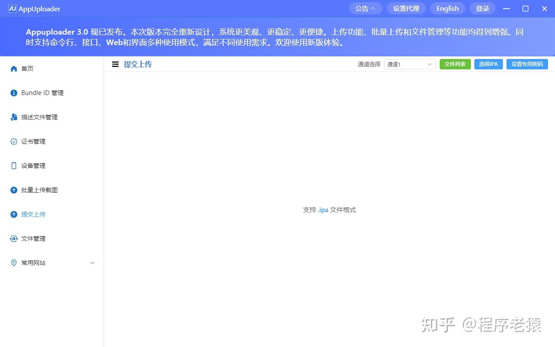The height and width of the screenshot is (347, 555).
Task: Click the sync icon beside 文件管理
Action: coord(14,239)
